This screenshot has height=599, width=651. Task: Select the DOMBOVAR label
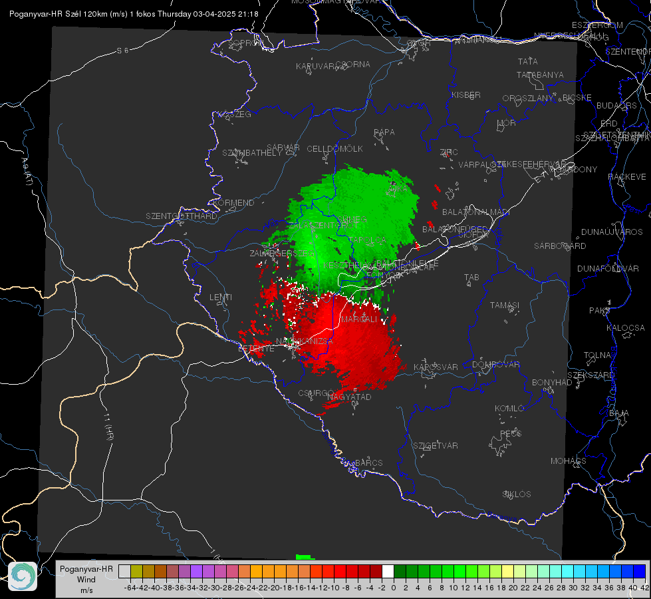[495, 364]
